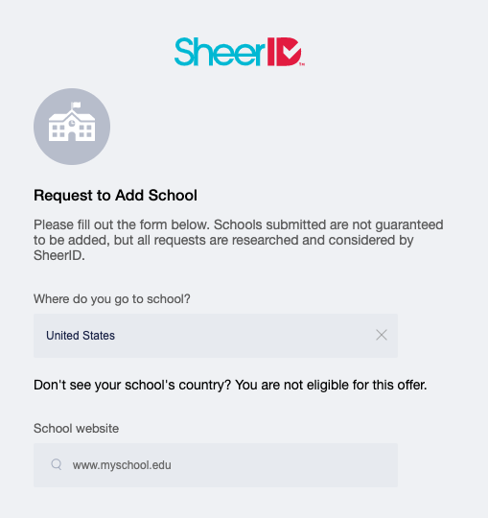Open the country selector showing United States

(x=216, y=336)
